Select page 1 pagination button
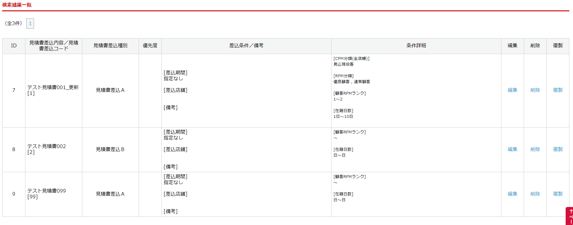This screenshot has height=225, width=573. point(30,24)
